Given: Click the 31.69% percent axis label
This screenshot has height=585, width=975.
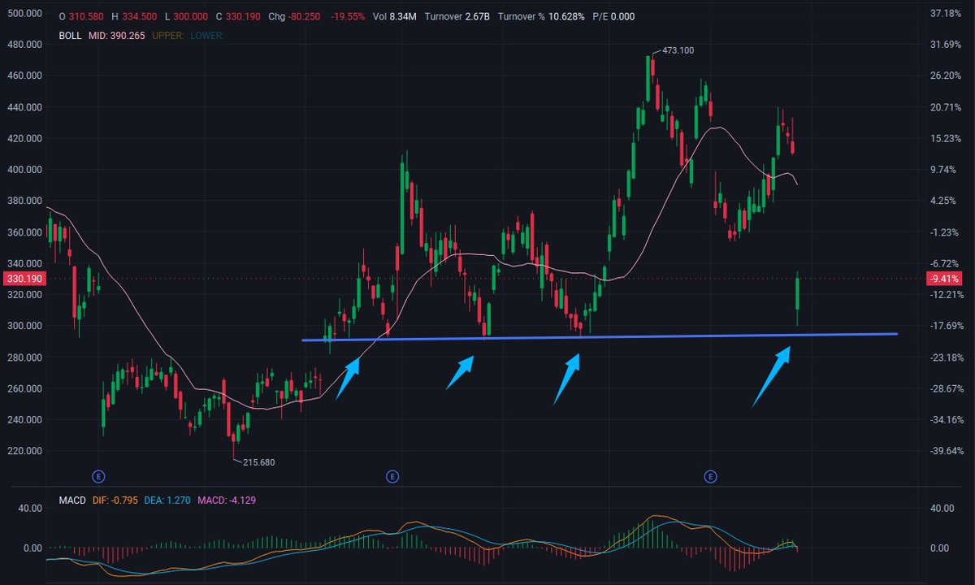Looking at the screenshot, I should pyautogui.click(x=947, y=45).
